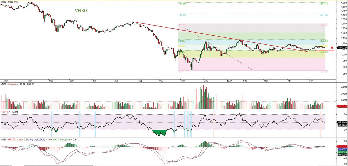Select the red support zone rectangle
The image size is (348, 166).
tap(325, 51)
